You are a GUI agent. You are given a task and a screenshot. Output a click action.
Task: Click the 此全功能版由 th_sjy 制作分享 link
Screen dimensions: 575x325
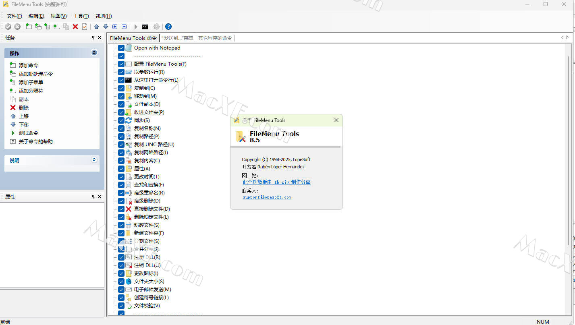point(276,182)
